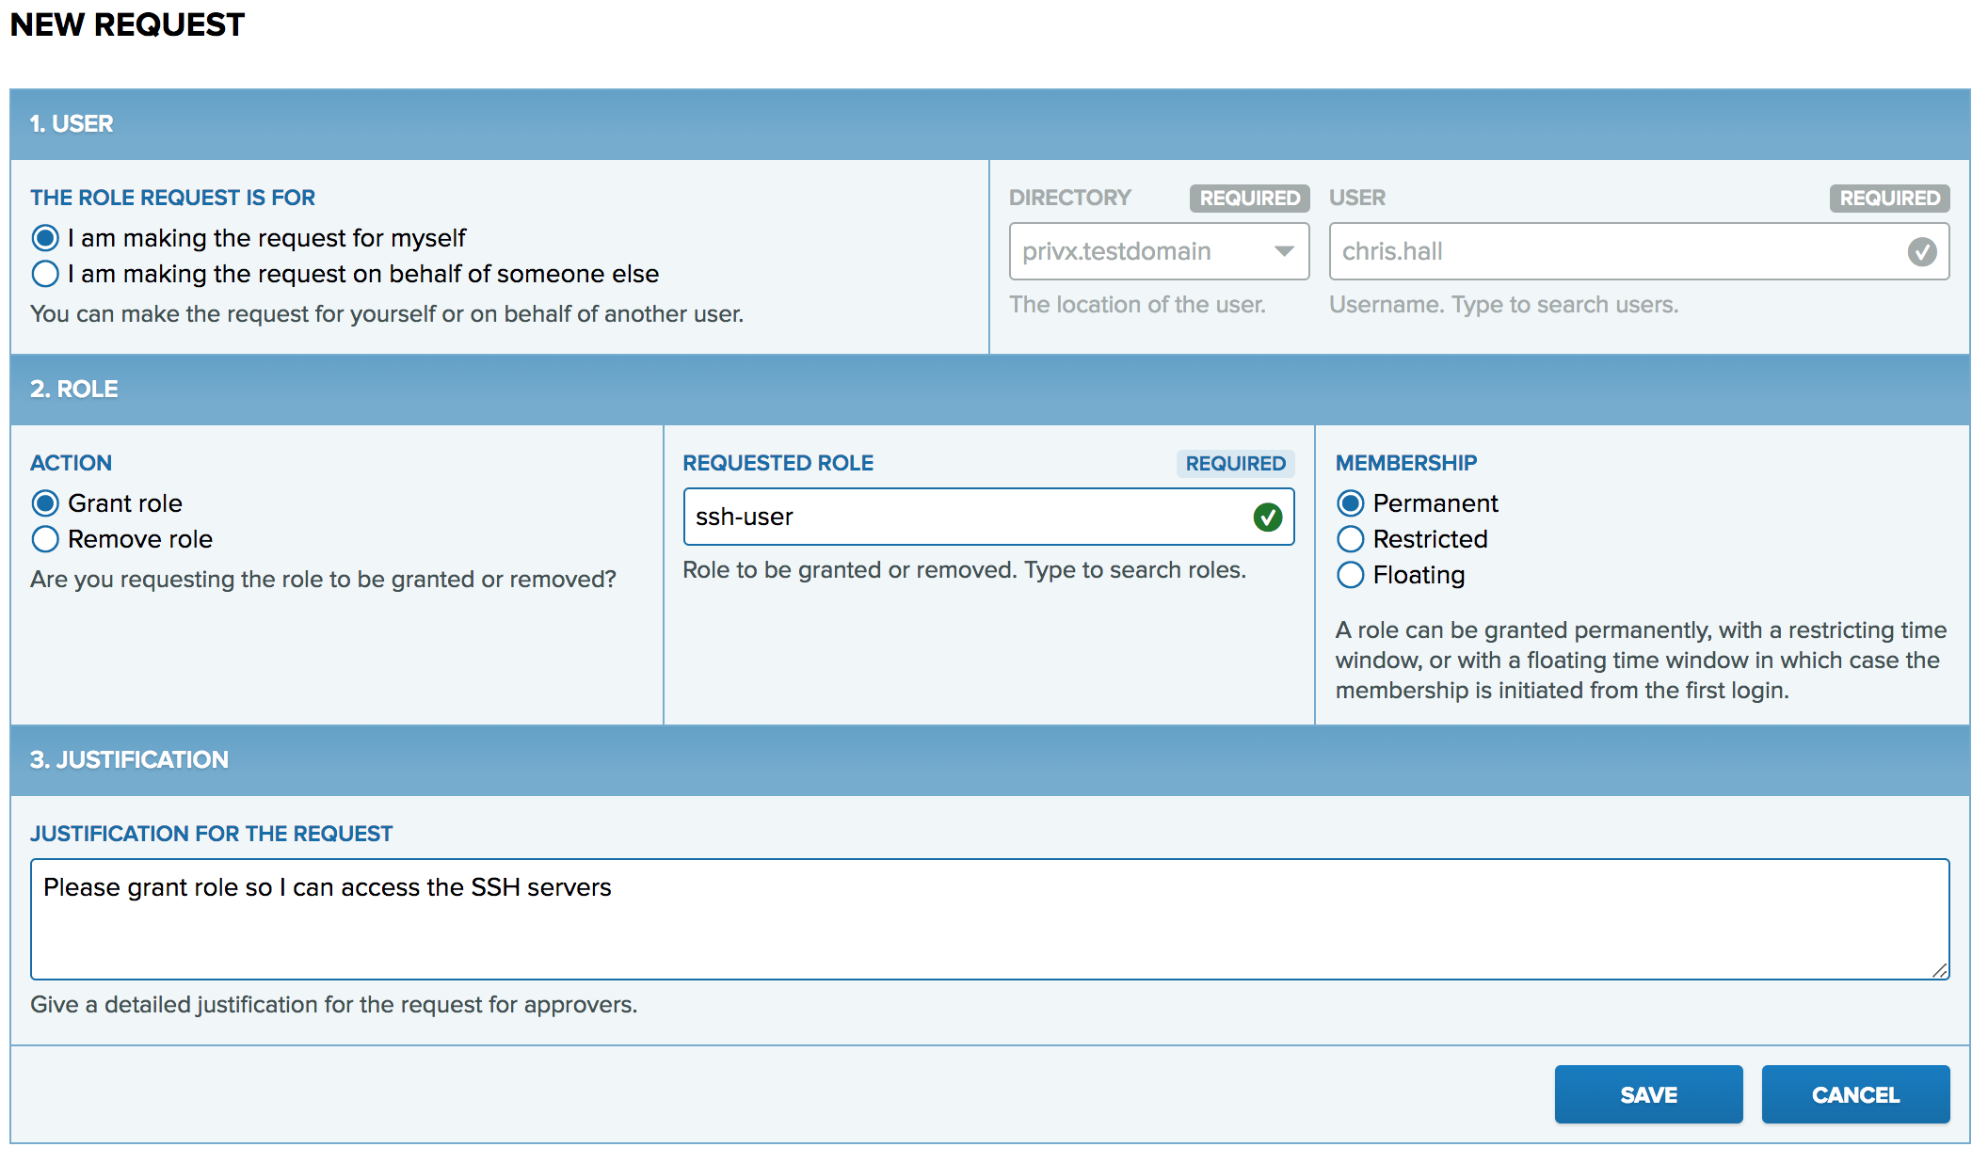Select the Grant role option
This screenshot has width=1988, height=1163.
coord(45,503)
